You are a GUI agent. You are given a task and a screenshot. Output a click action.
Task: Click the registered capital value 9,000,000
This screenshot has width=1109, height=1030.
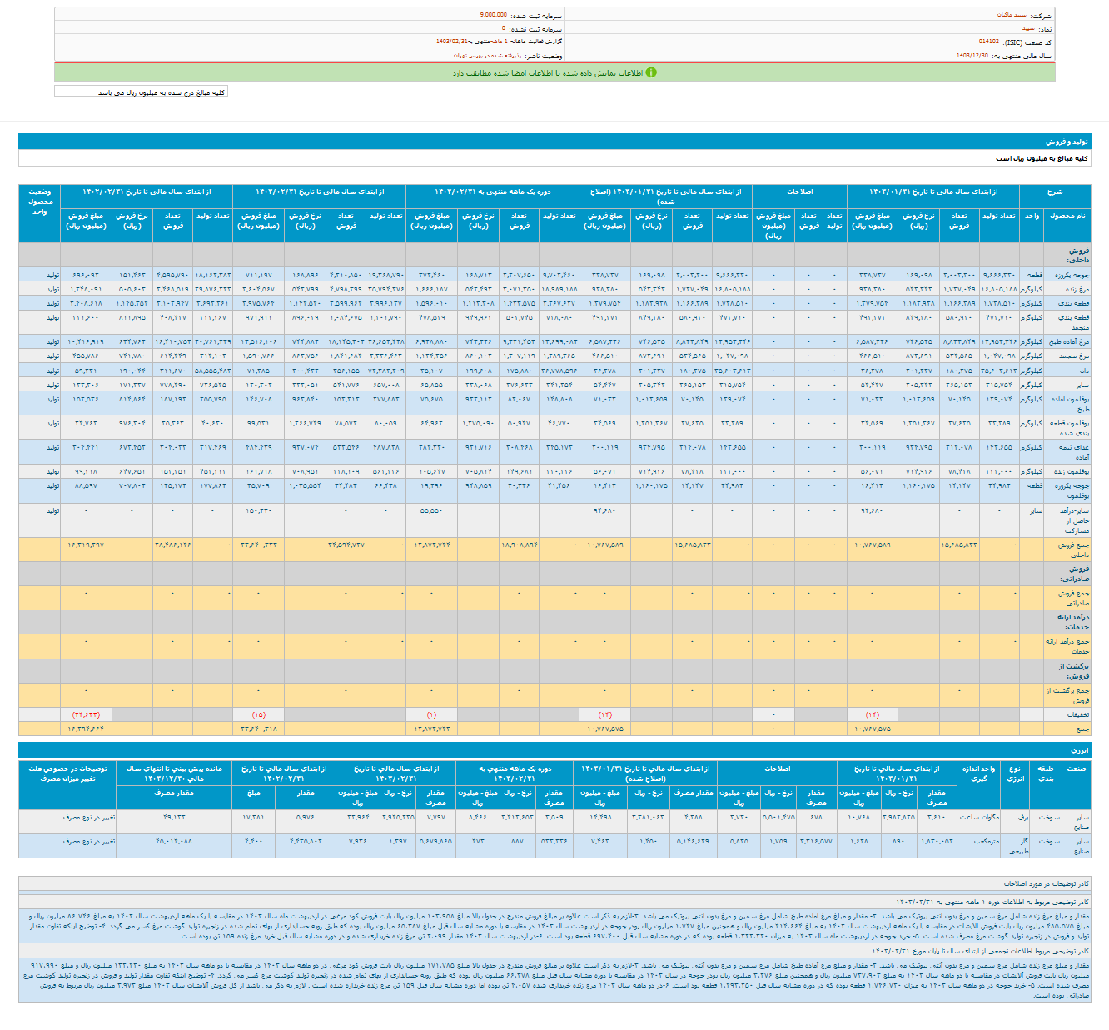(x=494, y=15)
